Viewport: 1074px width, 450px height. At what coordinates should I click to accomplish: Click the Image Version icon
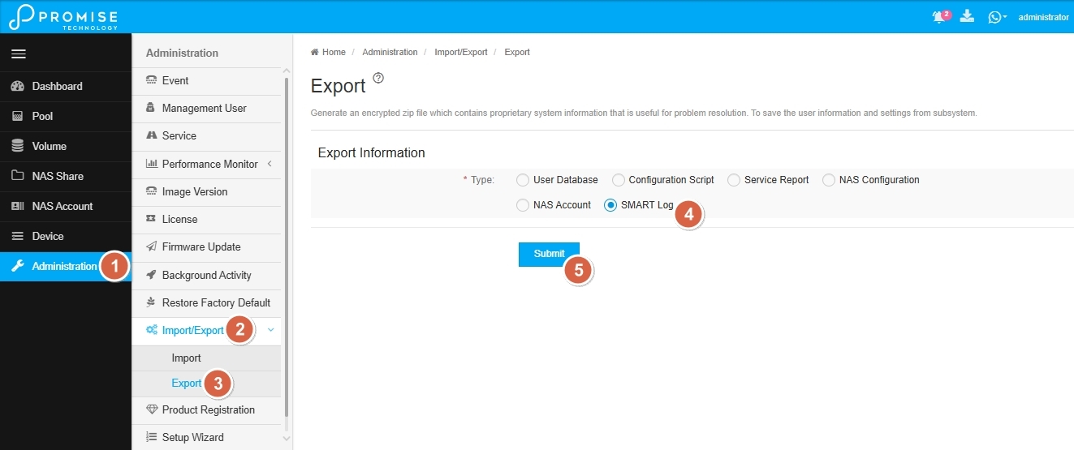click(x=151, y=191)
